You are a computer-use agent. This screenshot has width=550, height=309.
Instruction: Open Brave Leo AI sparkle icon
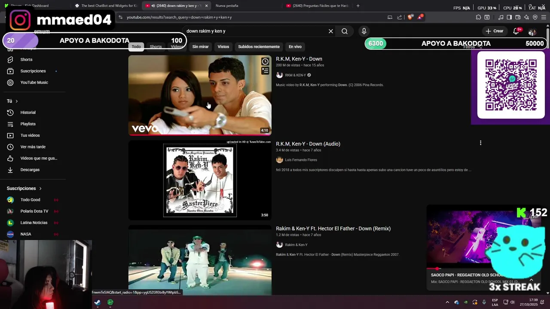[526, 17]
